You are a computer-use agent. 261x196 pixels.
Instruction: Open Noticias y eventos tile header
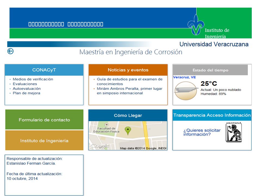(x=128, y=70)
